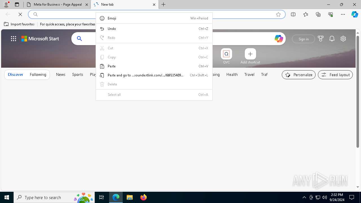Open page settings gear

(343, 39)
